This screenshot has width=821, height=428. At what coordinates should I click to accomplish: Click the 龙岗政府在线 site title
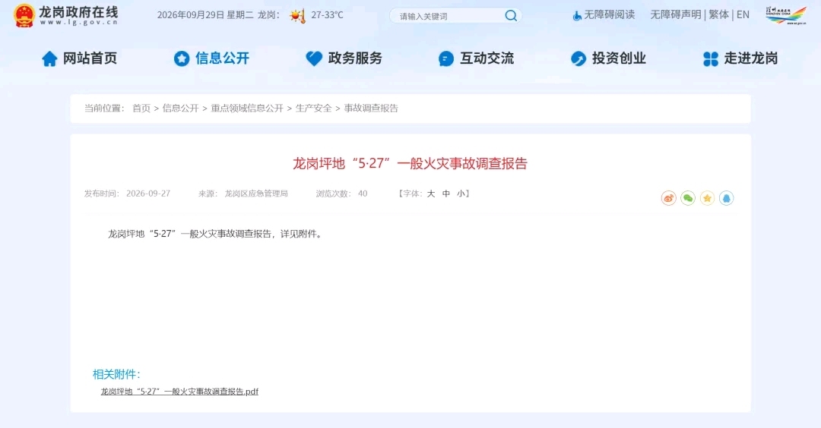point(78,12)
